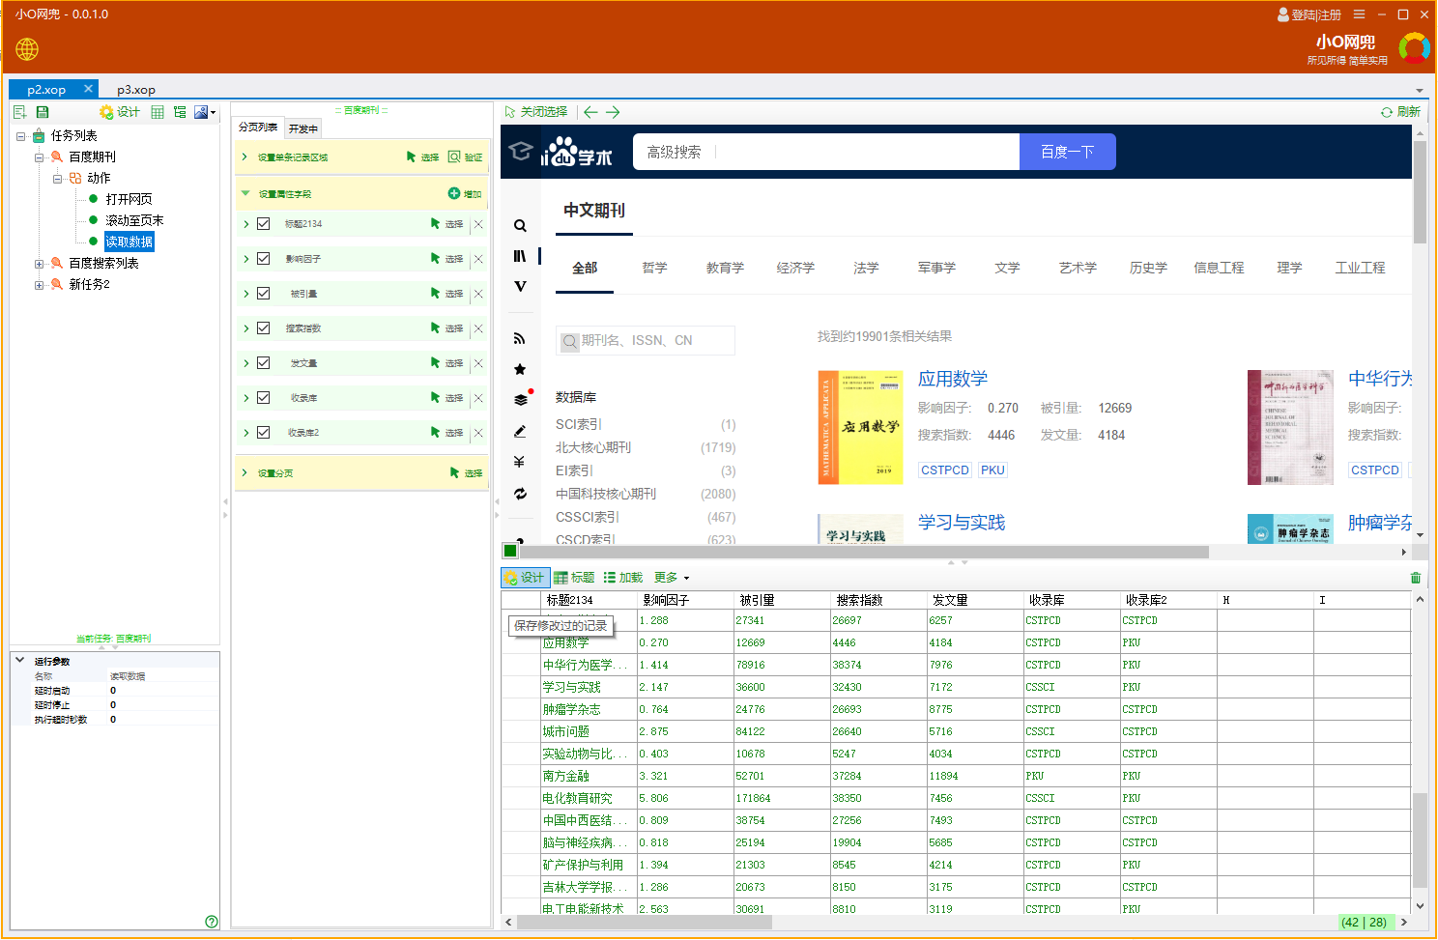Toggle the 设计 button in the data grid toolbar

pyautogui.click(x=525, y=578)
